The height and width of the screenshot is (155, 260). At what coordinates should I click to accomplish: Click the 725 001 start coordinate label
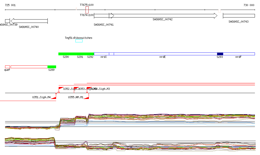point(10,5)
